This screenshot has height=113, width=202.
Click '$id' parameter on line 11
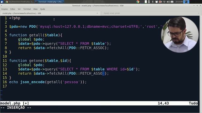[63, 61]
